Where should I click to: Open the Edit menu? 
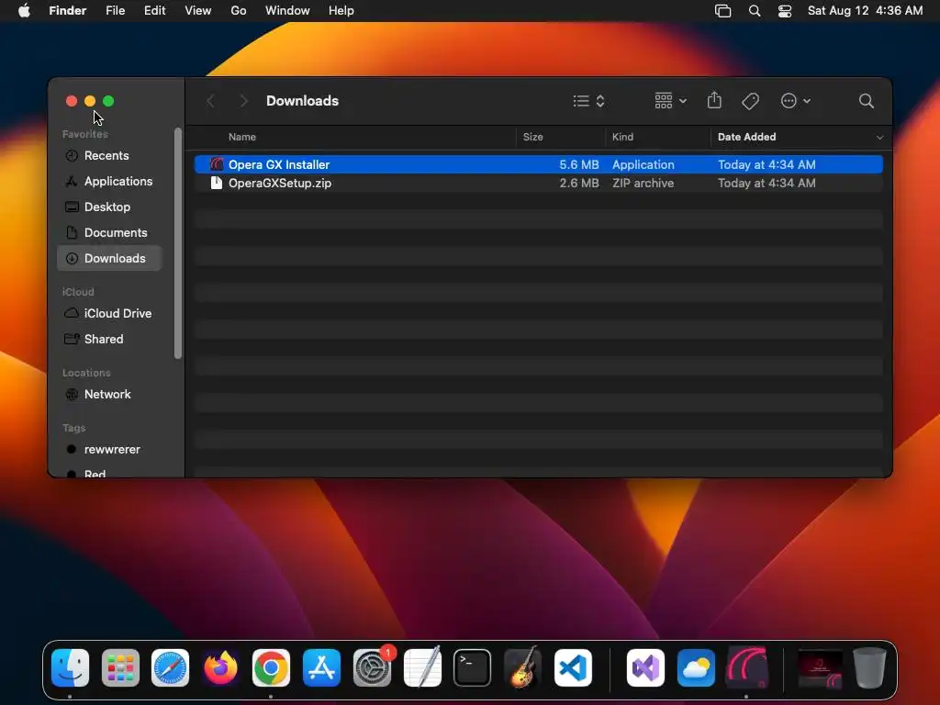click(x=154, y=11)
